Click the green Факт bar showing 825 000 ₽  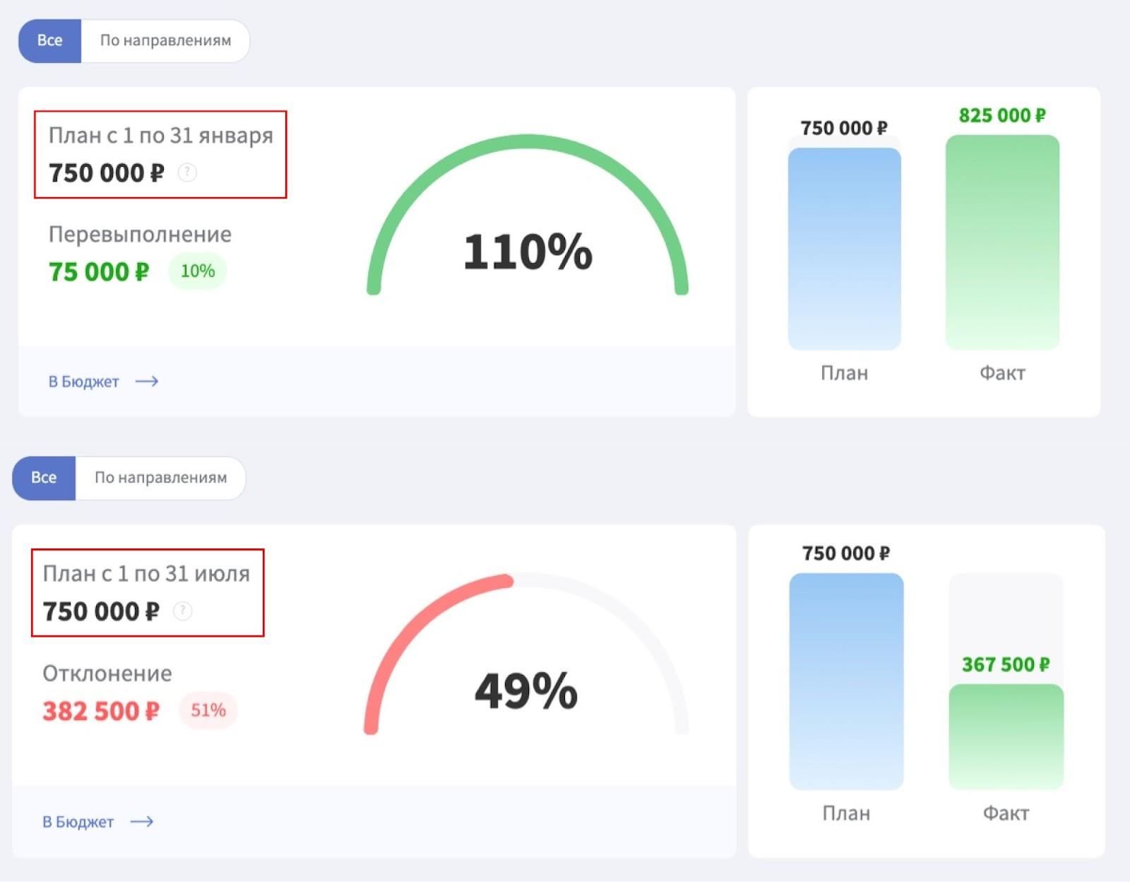pyautogui.click(x=1002, y=242)
